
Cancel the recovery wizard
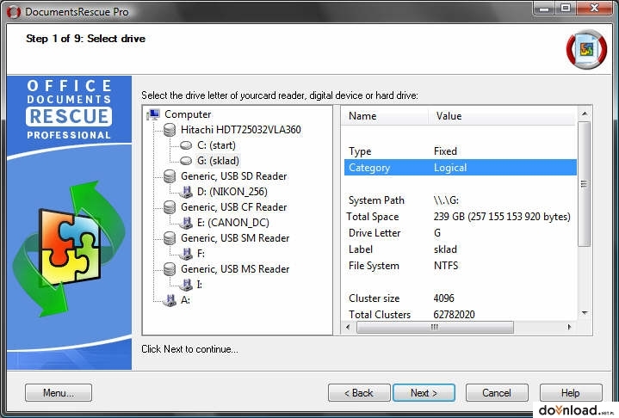coord(497,393)
